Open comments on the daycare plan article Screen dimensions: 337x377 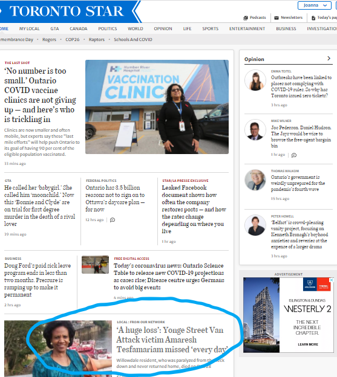113,220
